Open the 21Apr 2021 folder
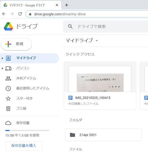Image resolution: width=148 pixels, height=152 pixels. coord(103,135)
